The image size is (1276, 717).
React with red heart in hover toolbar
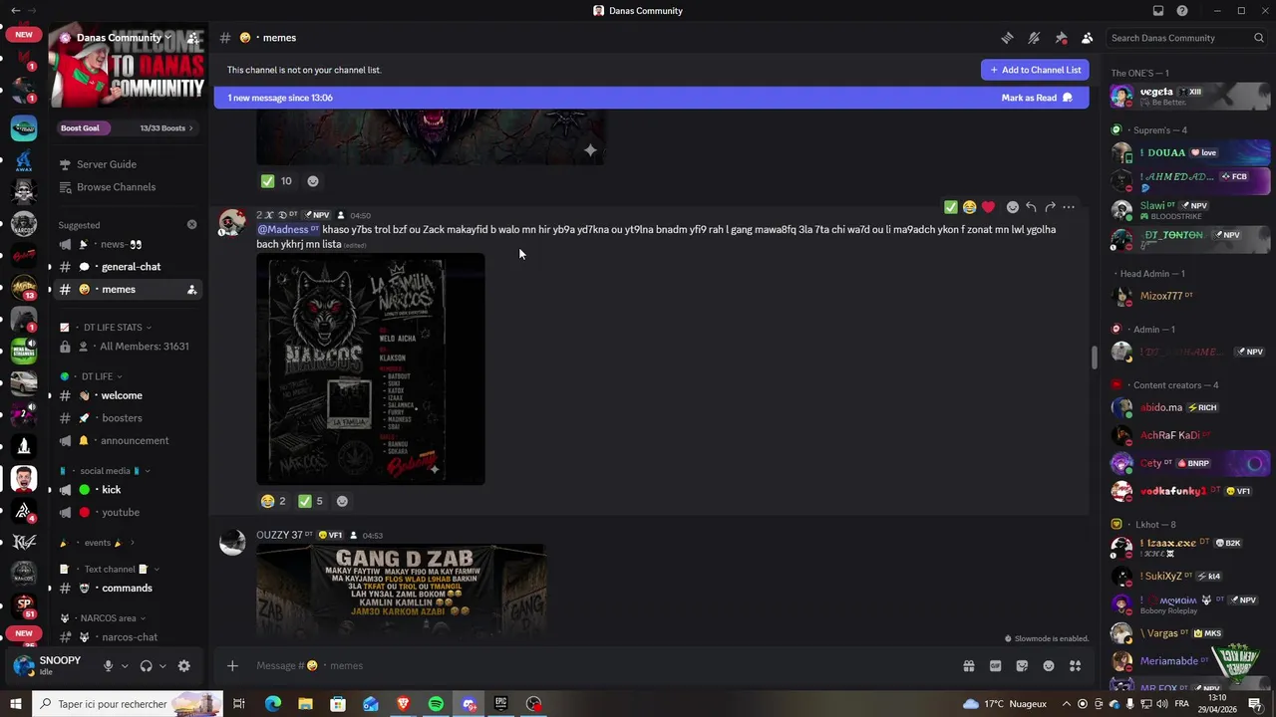(x=988, y=207)
